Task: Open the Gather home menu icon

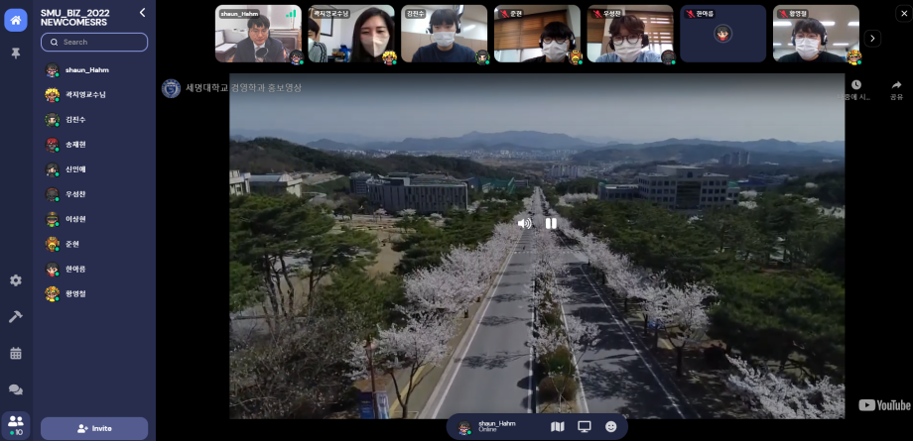Action: [15, 20]
